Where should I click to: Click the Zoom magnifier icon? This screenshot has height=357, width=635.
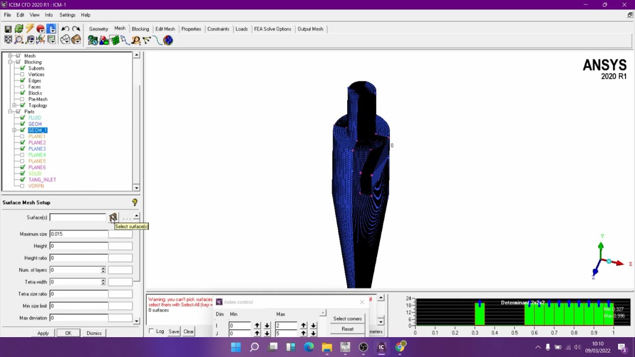click(19, 40)
